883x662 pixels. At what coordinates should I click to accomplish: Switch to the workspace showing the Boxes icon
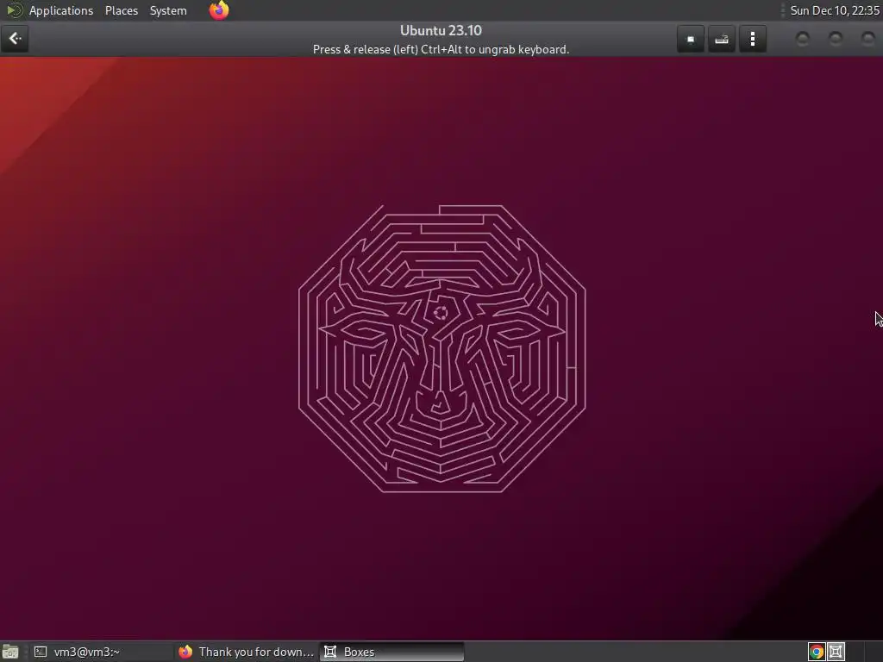click(836, 652)
